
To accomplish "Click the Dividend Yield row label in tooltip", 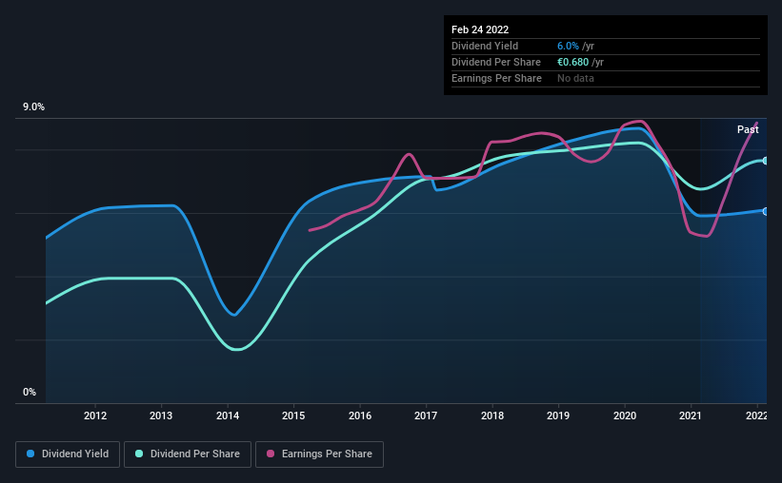I will pos(485,46).
